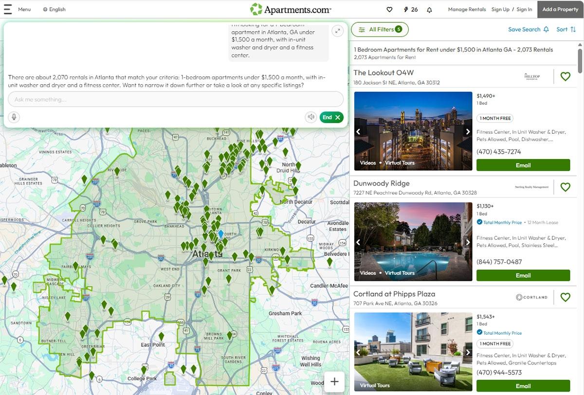Image resolution: width=584 pixels, height=395 pixels.
Task: Open Cortland at Phipps Plaza listing title
Action: (x=394, y=294)
